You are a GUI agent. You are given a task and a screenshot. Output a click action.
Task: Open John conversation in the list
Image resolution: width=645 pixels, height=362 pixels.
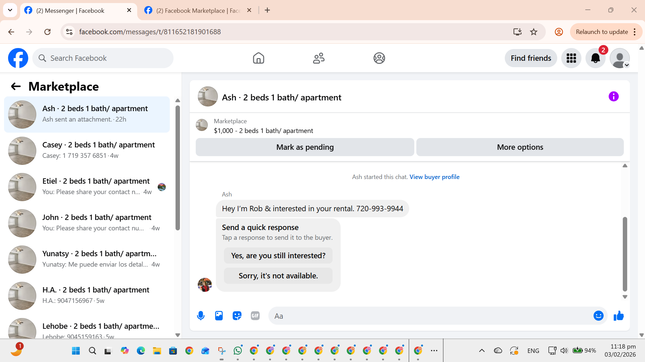point(87,223)
